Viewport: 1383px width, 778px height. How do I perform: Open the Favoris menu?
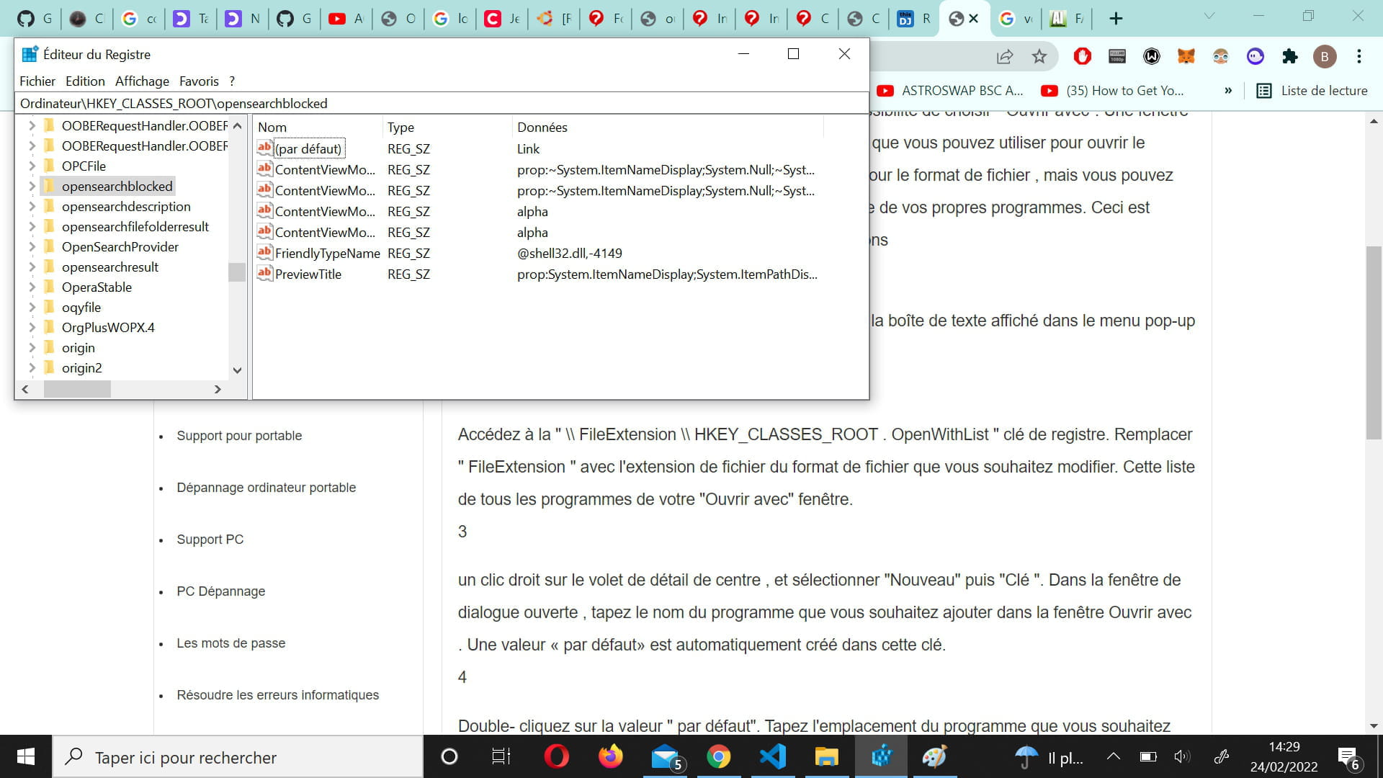(x=199, y=81)
